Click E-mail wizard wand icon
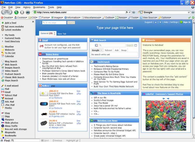The height and width of the screenshot is (142, 195). pyautogui.click(x=3, y=85)
